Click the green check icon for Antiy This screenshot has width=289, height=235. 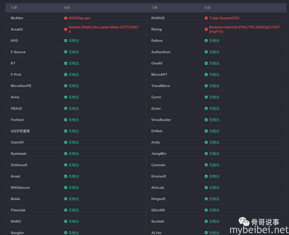click(206, 142)
